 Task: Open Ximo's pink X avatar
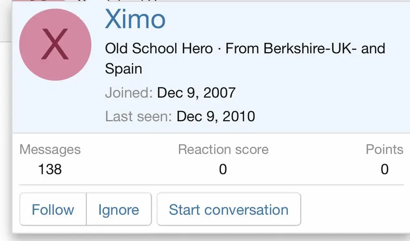(x=55, y=45)
